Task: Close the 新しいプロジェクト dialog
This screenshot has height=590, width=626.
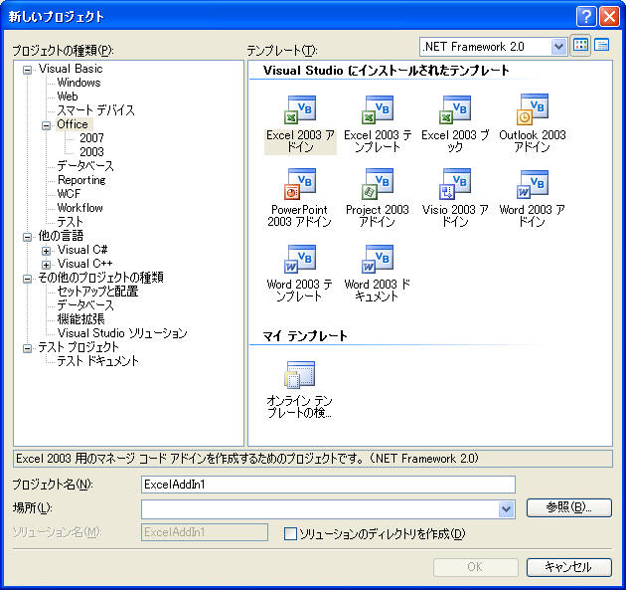Action: (610, 16)
